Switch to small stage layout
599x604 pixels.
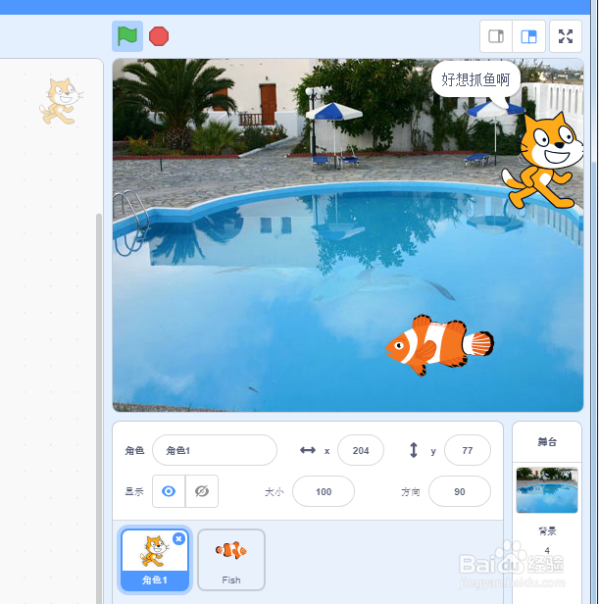click(x=496, y=36)
